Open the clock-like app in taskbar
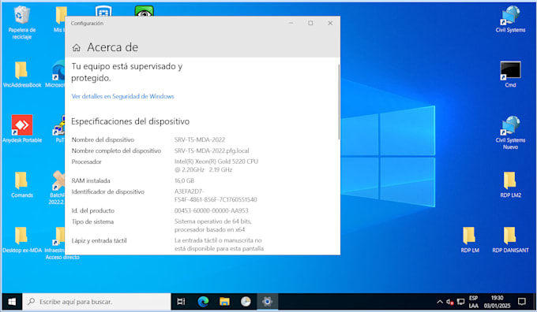 (246, 302)
